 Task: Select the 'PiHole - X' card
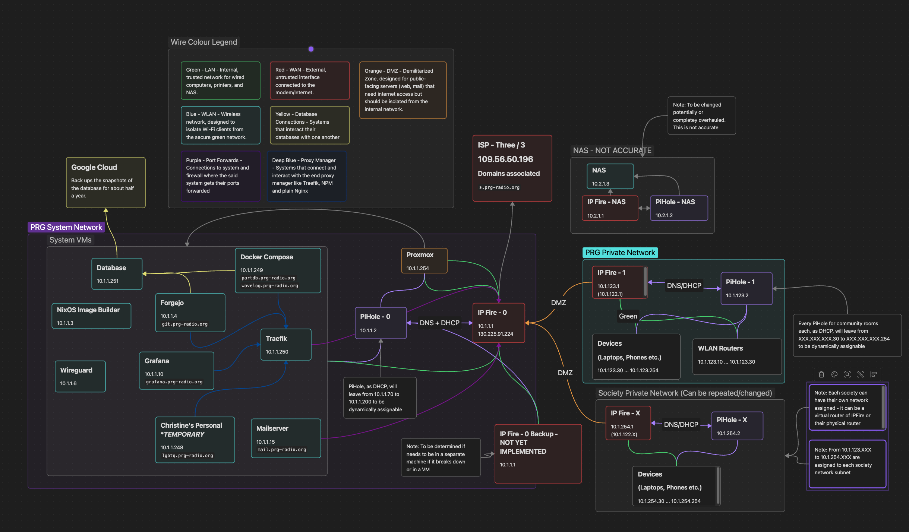pos(737,426)
